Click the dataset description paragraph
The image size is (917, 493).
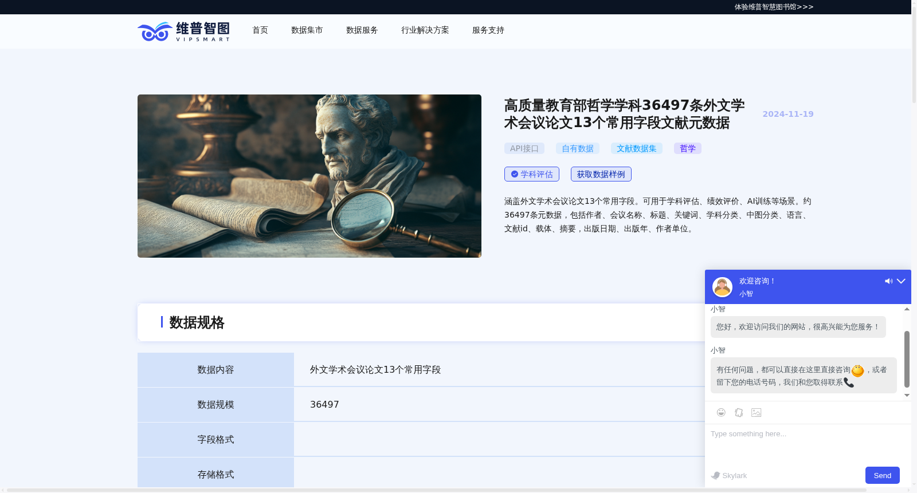click(x=659, y=215)
